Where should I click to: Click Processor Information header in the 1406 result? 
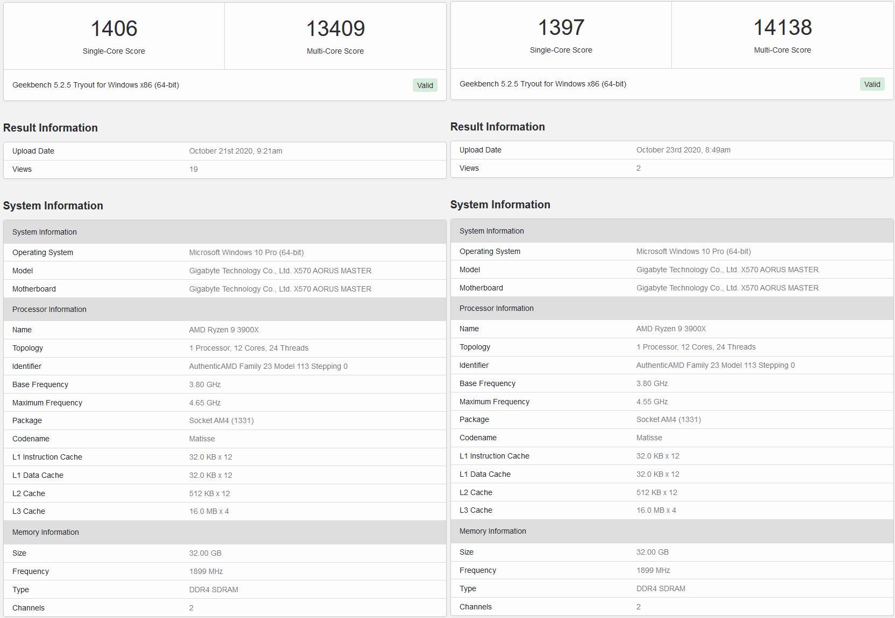(49, 309)
